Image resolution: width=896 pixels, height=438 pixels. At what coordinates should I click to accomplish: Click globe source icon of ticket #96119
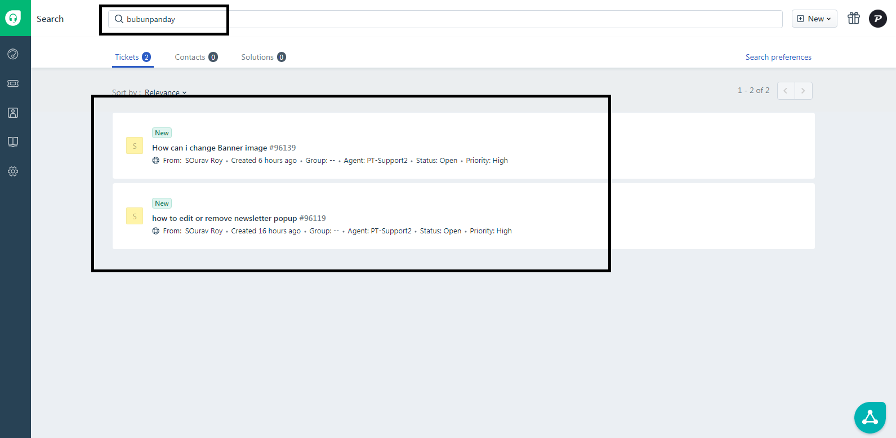(156, 231)
